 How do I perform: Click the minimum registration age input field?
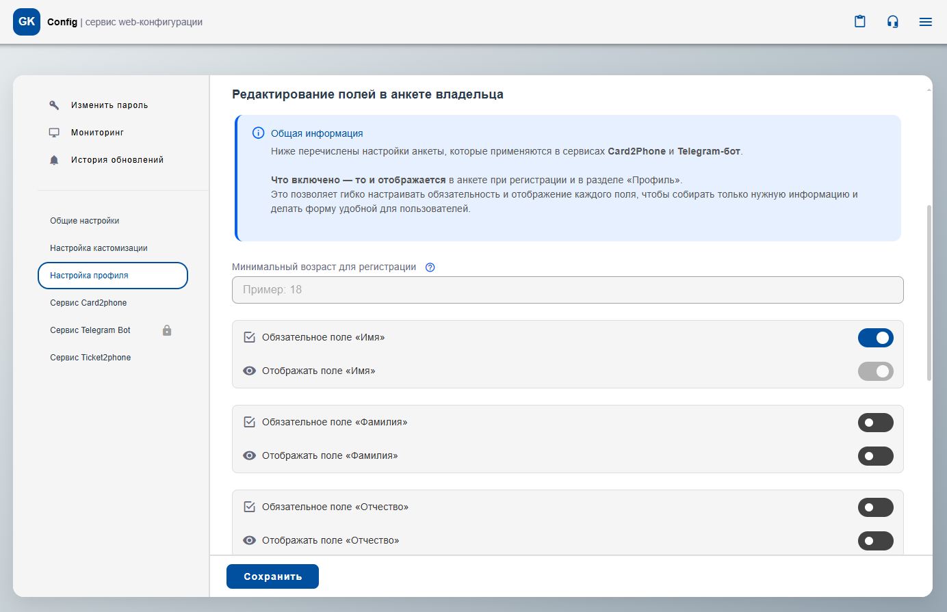567,290
